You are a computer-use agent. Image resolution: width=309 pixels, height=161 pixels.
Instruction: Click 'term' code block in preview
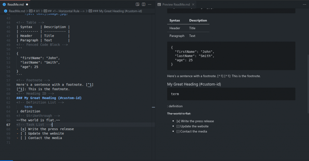pyautogui.click(x=231, y=94)
